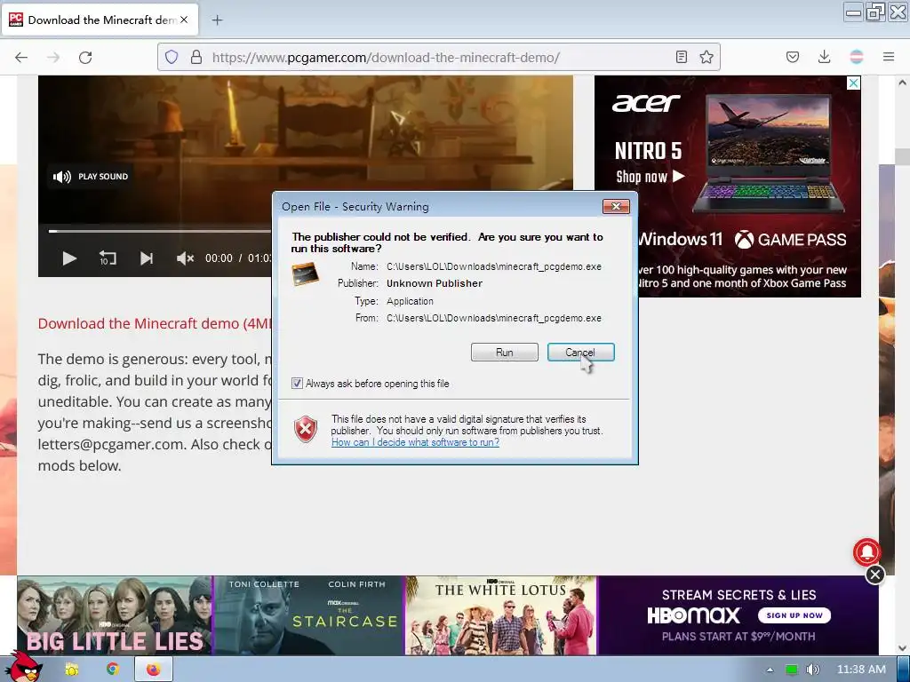Viewport: 910px width, 682px height.
Task: Open the Big Little Lies ad thumbnail
Action: point(115,615)
